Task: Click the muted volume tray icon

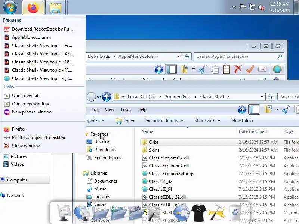Action: click(261, 7)
